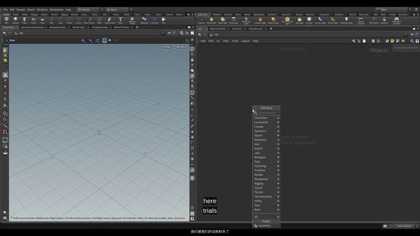420x236 pixels.
Task: Select the Platonic Solids shelf tool
Action: tap(132, 20)
